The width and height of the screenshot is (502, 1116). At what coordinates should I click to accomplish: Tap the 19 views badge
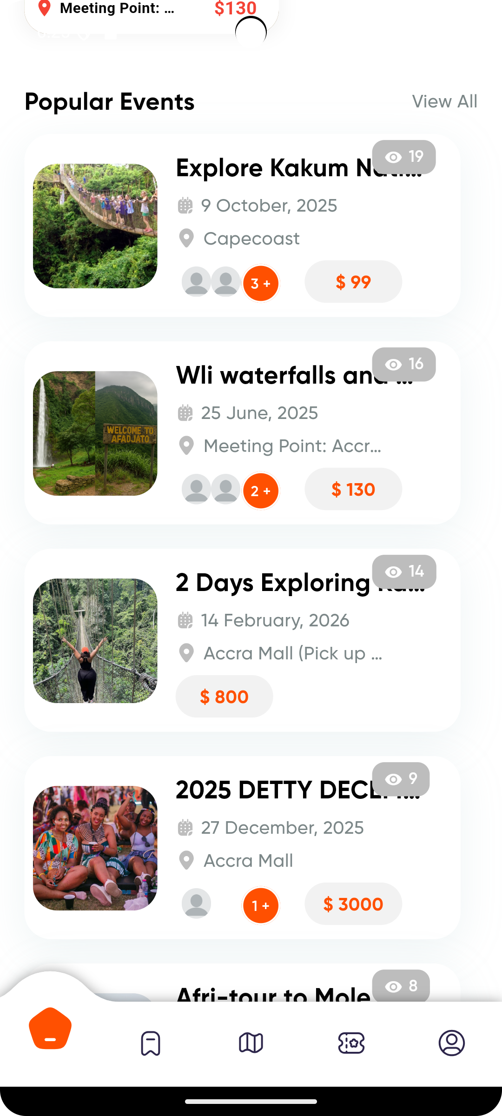click(404, 157)
